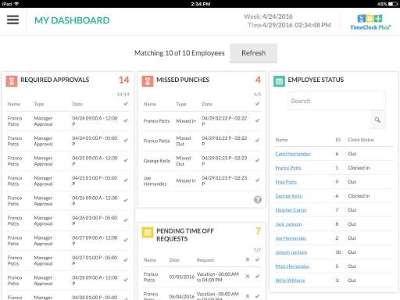
Task: Click the employee search magnifier button
Action: click(x=377, y=120)
